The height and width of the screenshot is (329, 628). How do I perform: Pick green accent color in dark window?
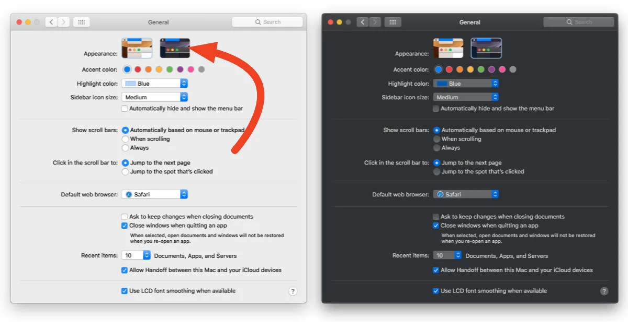click(481, 69)
